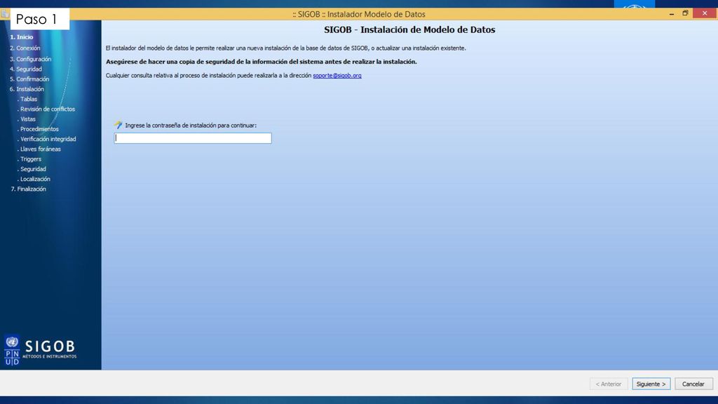Cancel the installer with Cancelar
Viewport: 718px width, 404px height.
click(693, 384)
